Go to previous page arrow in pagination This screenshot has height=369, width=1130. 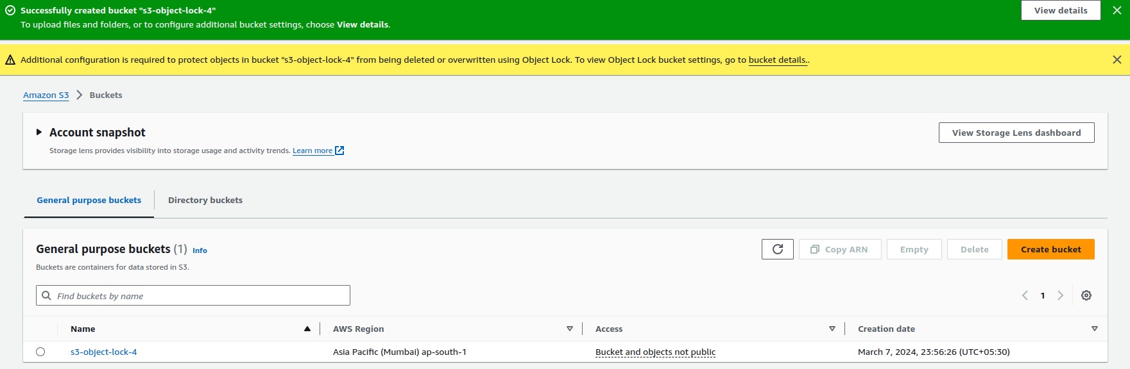(x=1025, y=295)
